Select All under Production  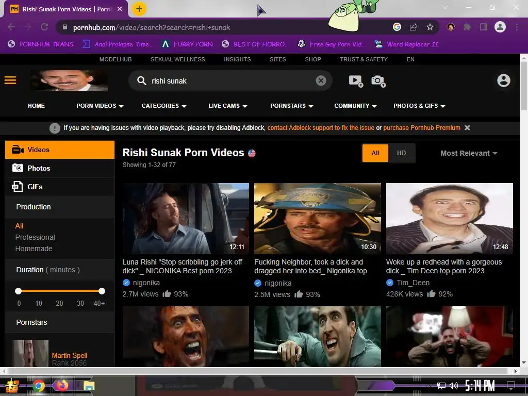click(x=19, y=226)
